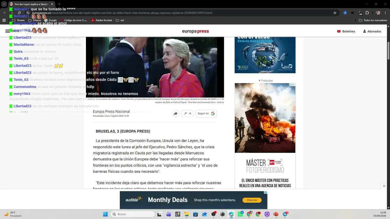Open Task View in the taskbar
This screenshot has height=219, width=390.
click(159, 214)
